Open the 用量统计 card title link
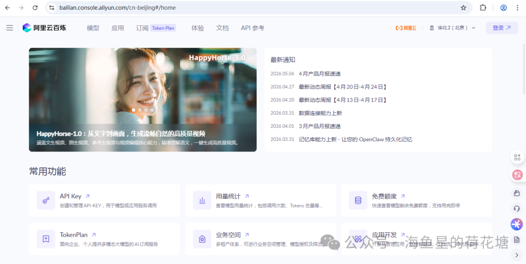The image size is (526, 264). point(232,196)
